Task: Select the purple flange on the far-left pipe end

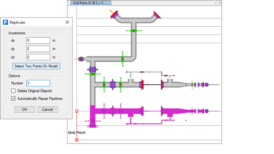Action: pos(81,59)
